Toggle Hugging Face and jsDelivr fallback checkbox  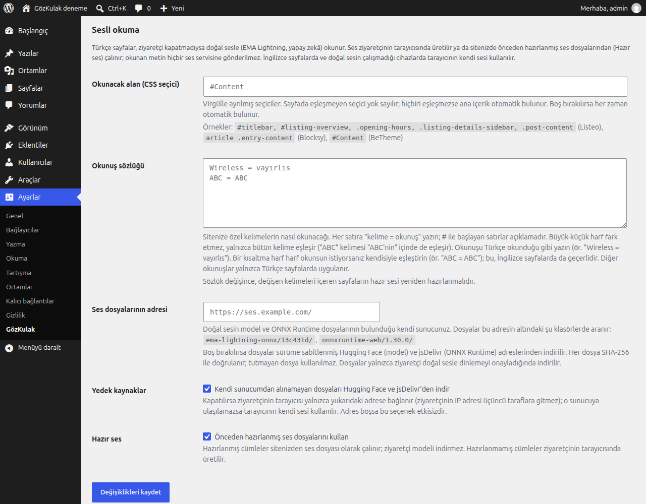point(207,389)
